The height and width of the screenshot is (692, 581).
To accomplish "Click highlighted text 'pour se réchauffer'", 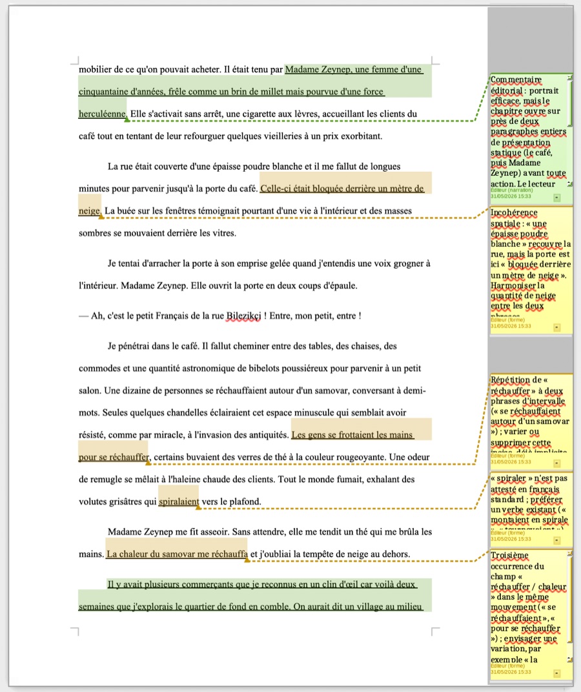I will 114,457.
